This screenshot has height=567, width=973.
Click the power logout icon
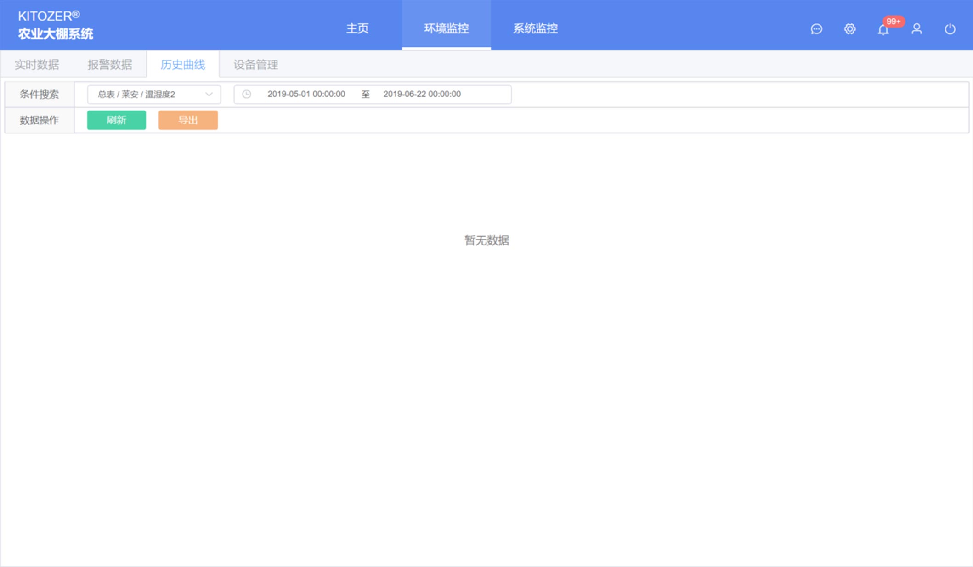click(950, 29)
